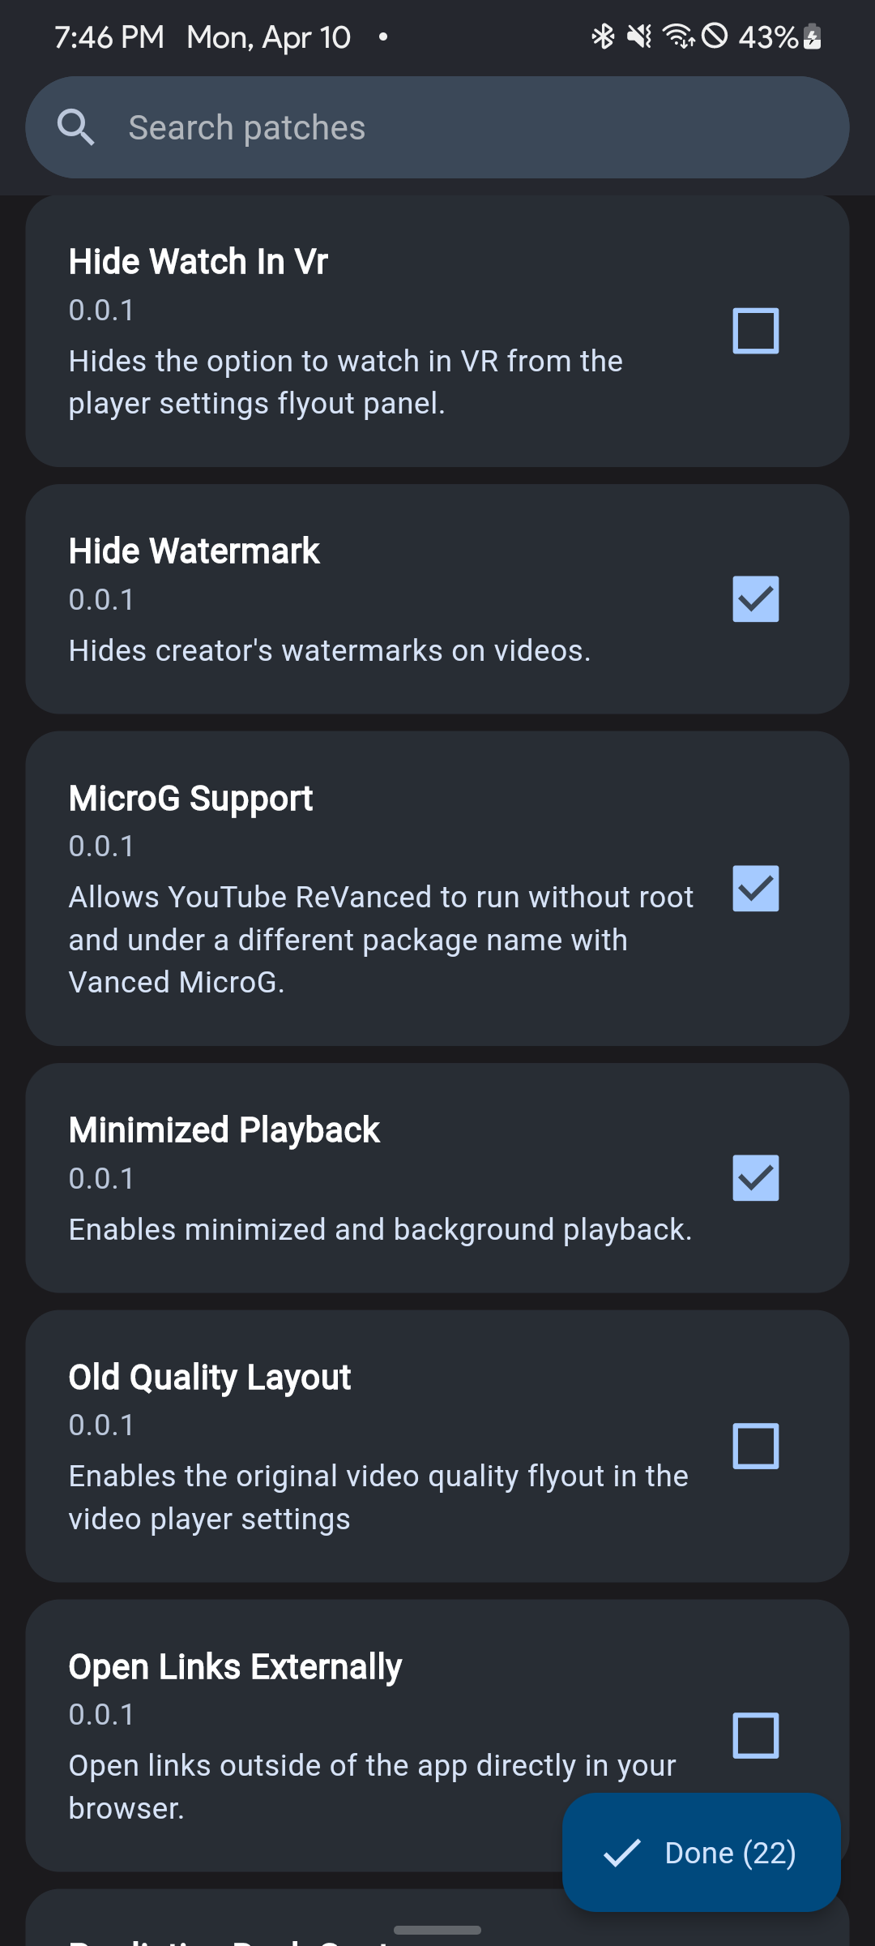Click the charging battery icon
This screenshot has height=1946, width=875.
tap(810, 36)
